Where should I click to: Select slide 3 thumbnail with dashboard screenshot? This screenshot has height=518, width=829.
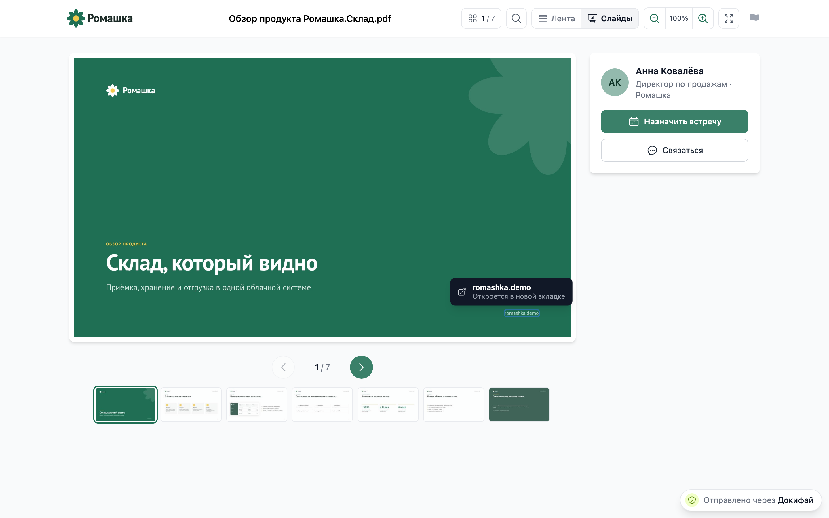(256, 405)
